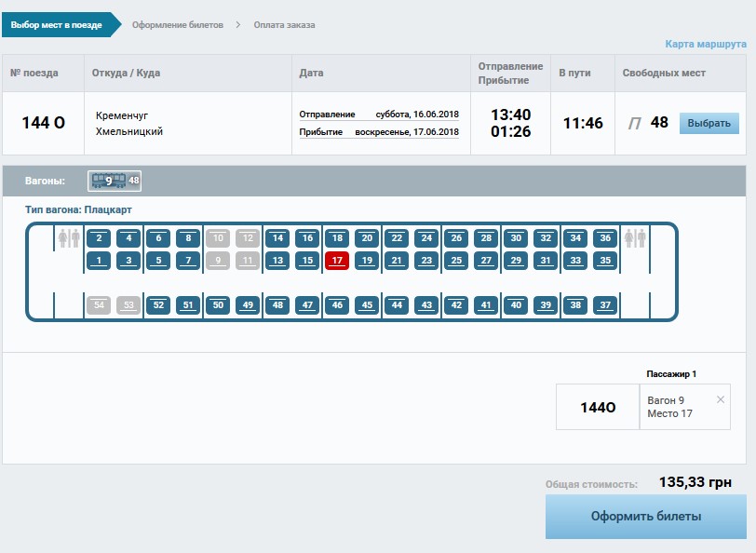
Task: Select lower seat 29
Action: tap(516, 261)
